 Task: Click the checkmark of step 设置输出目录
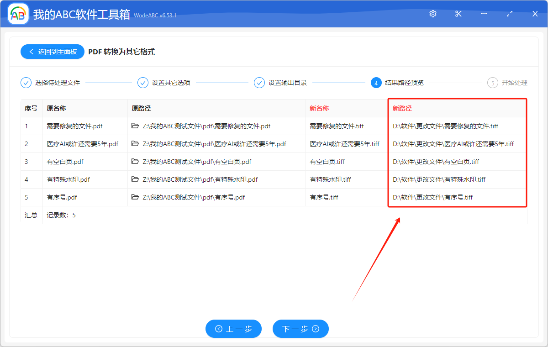(259, 83)
